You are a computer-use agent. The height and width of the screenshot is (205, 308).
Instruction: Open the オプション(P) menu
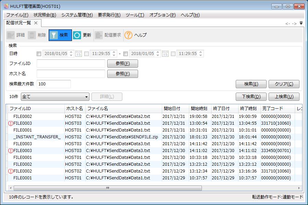click(x=162, y=15)
